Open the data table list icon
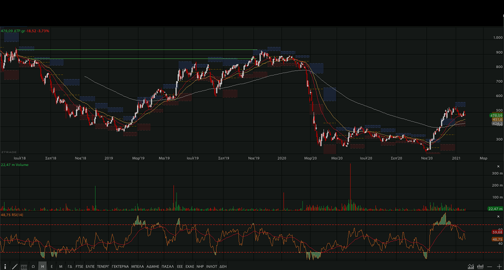 24,266
